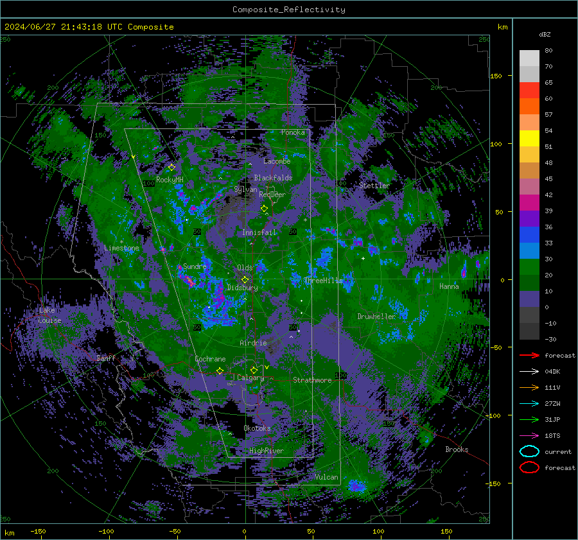Select the white 04DK arrow legend icon
Screen dimensions: 578x540
point(529,371)
